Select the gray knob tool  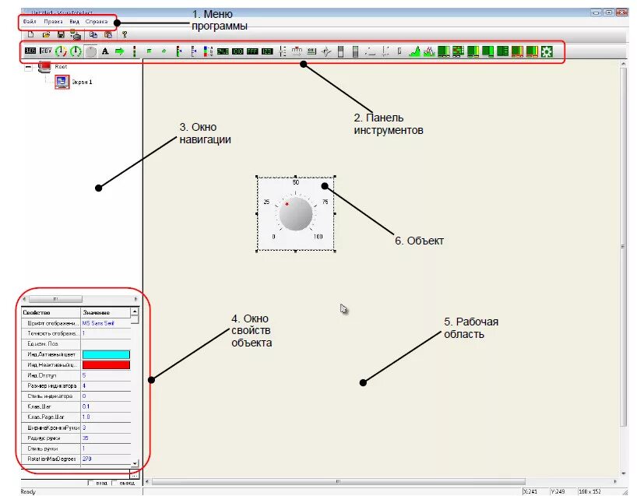point(90,51)
